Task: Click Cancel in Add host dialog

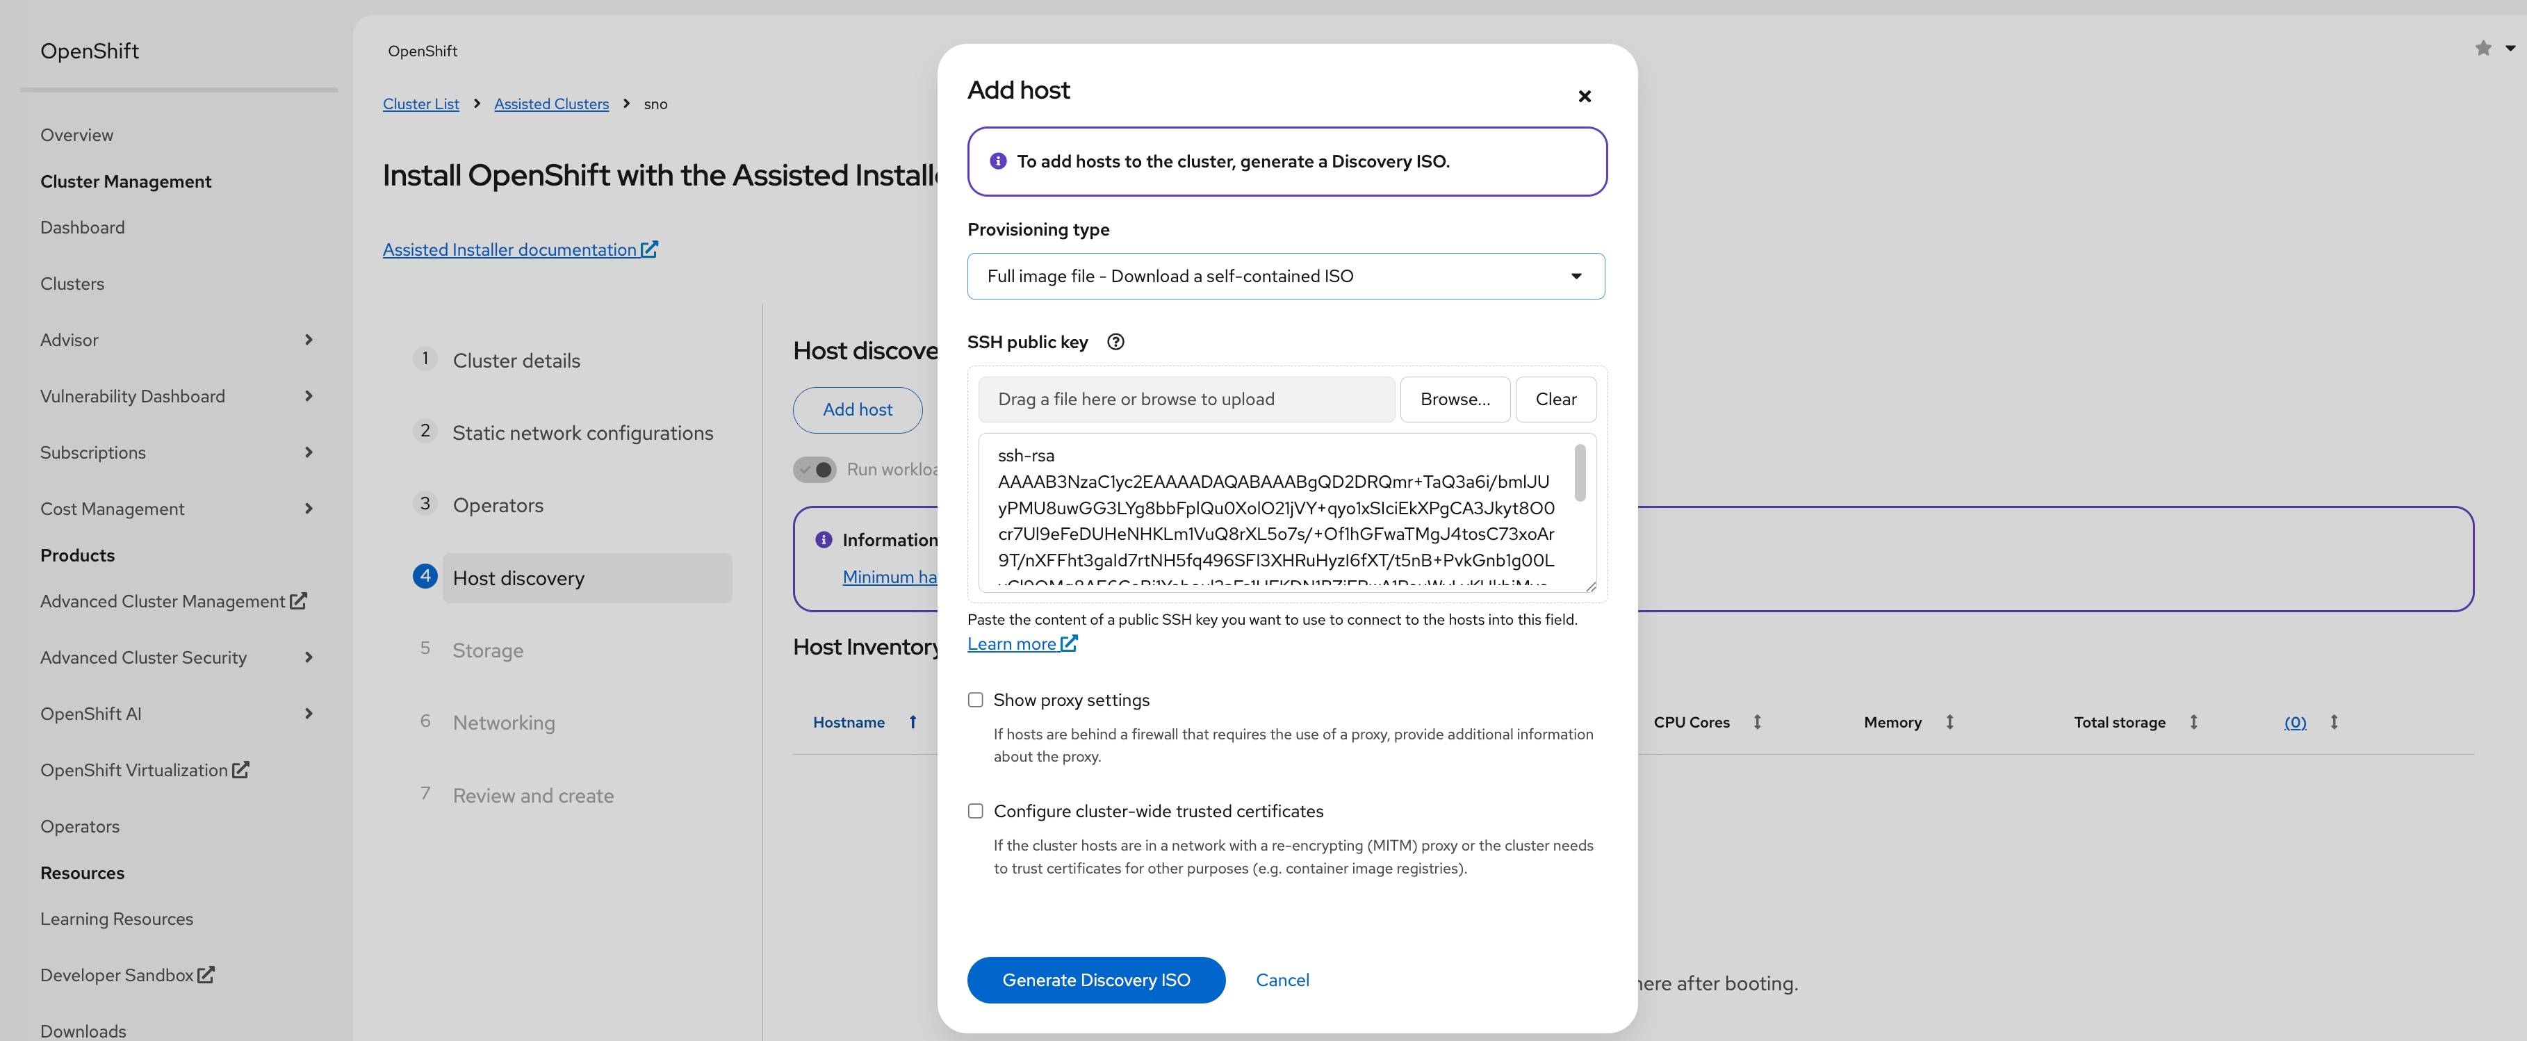Action: point(1282,980)
